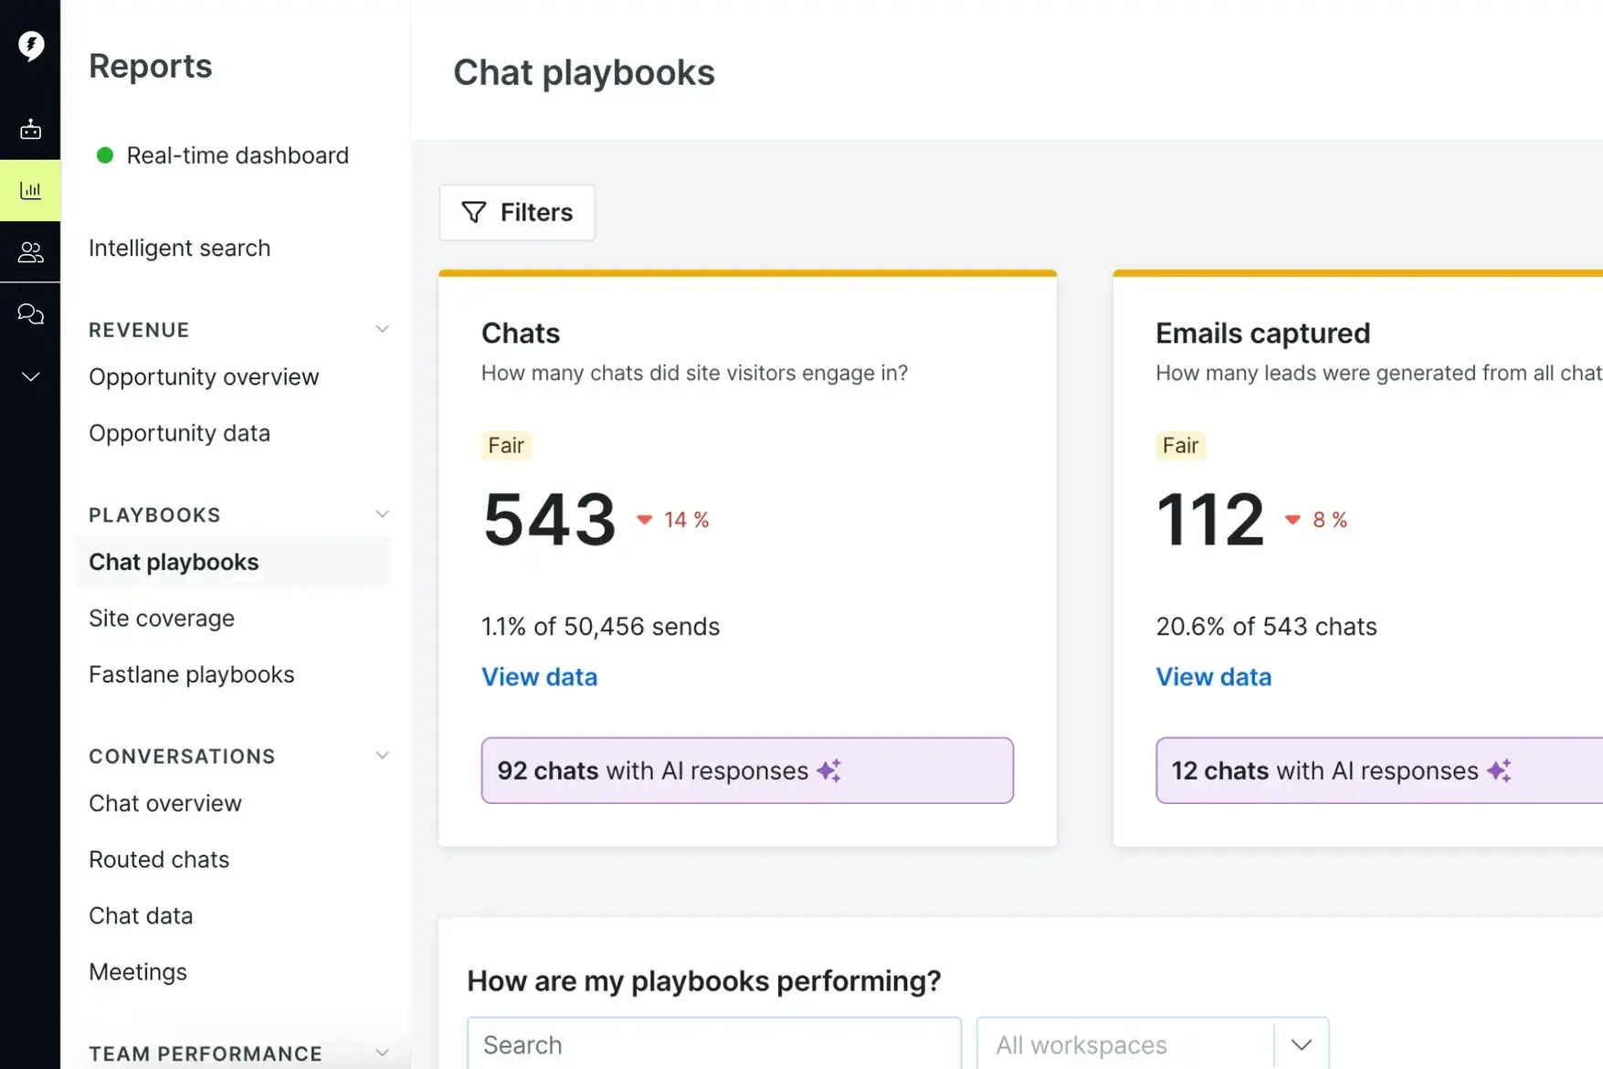Viewport: 1603px width, 1069px height.
Task: Collapse the Playbooks section chevron
Action: (382, 514)
